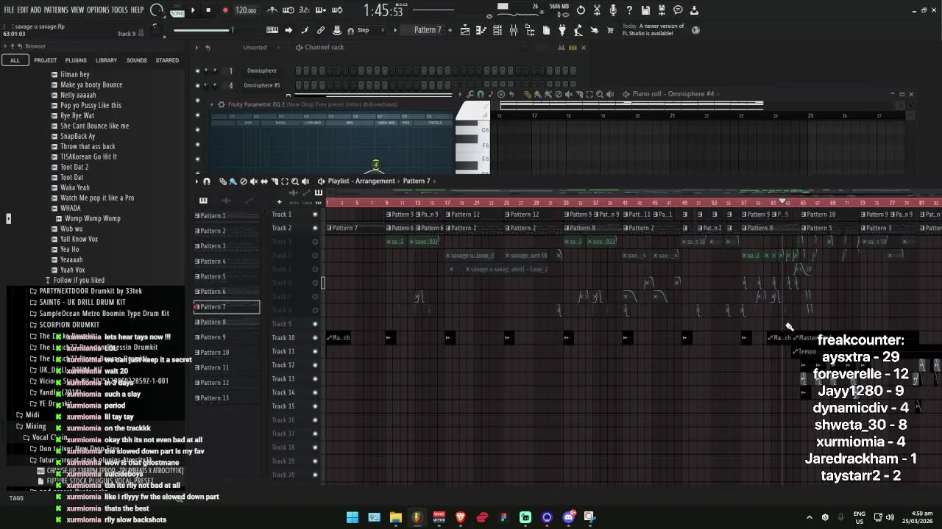Click the Omnisphere channel 1 button
Screen dimensions: 942x529
263,71
